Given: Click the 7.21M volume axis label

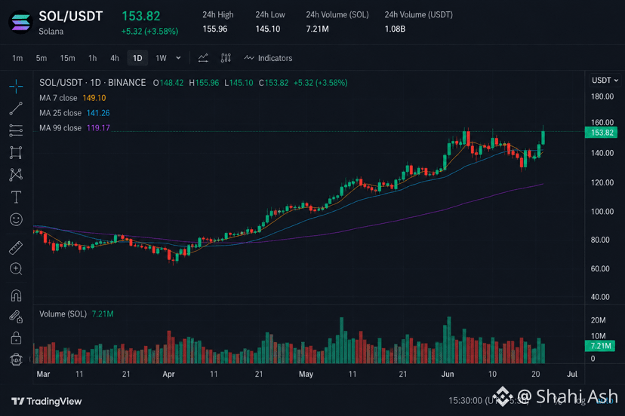Looking at the screenshot, I should click(600, 346).
